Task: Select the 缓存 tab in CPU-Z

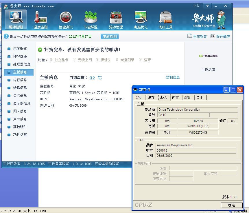Action: [151, 98]
